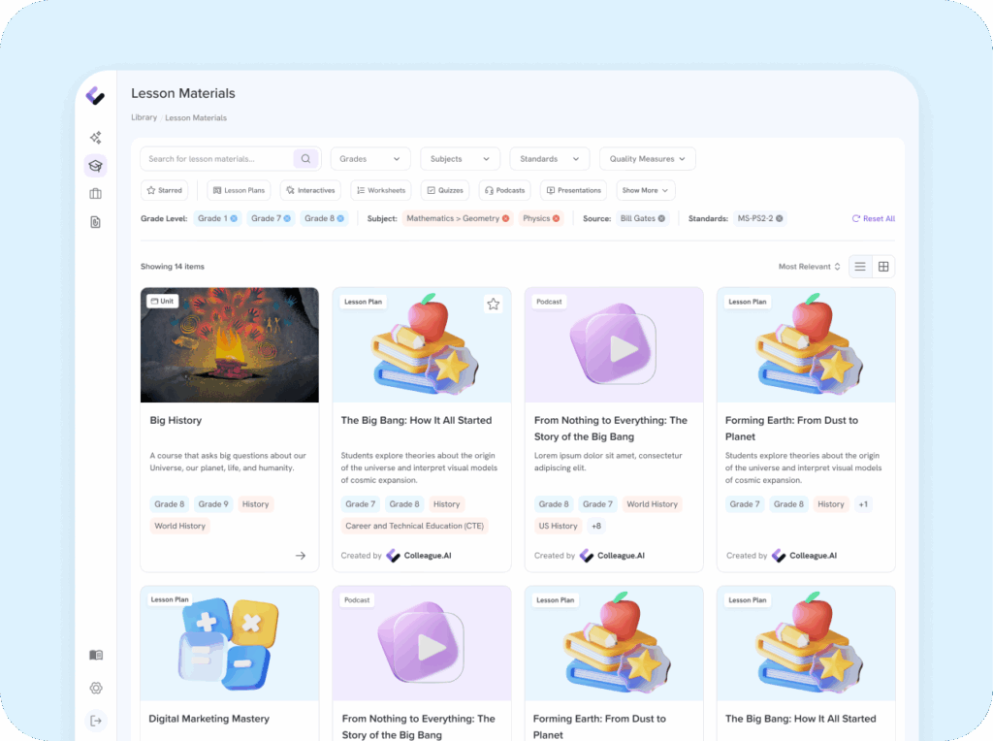Switch to grid view layout

pos(883,267)
